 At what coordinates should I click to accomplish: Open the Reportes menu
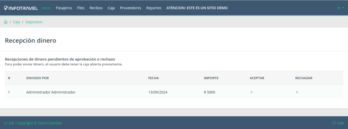coord(154,8)
